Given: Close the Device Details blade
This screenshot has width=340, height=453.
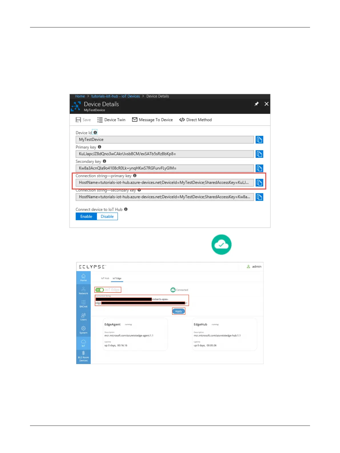Looking at the screenshot, I should click(x=266, y=104).
